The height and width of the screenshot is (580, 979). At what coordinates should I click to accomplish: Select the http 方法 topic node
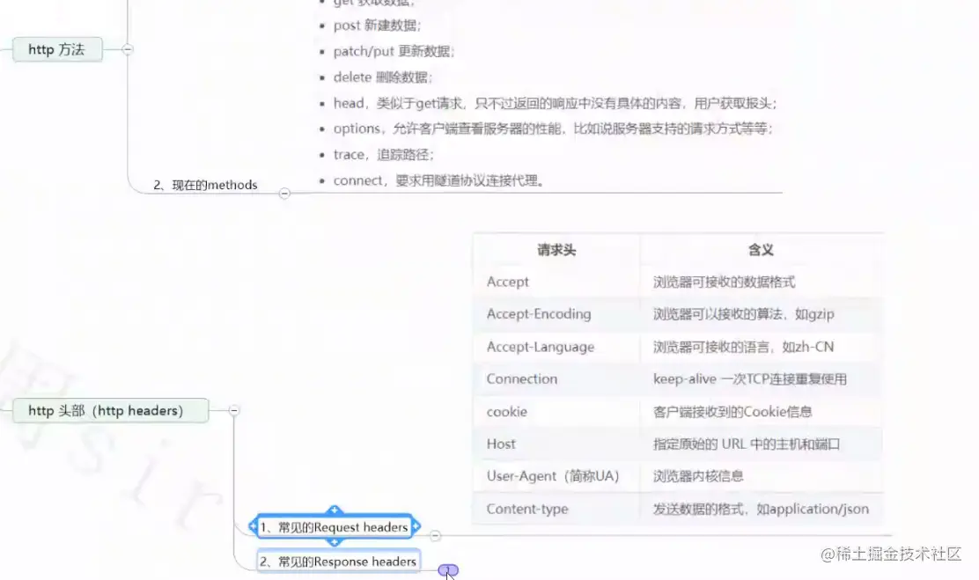(57, 49)
